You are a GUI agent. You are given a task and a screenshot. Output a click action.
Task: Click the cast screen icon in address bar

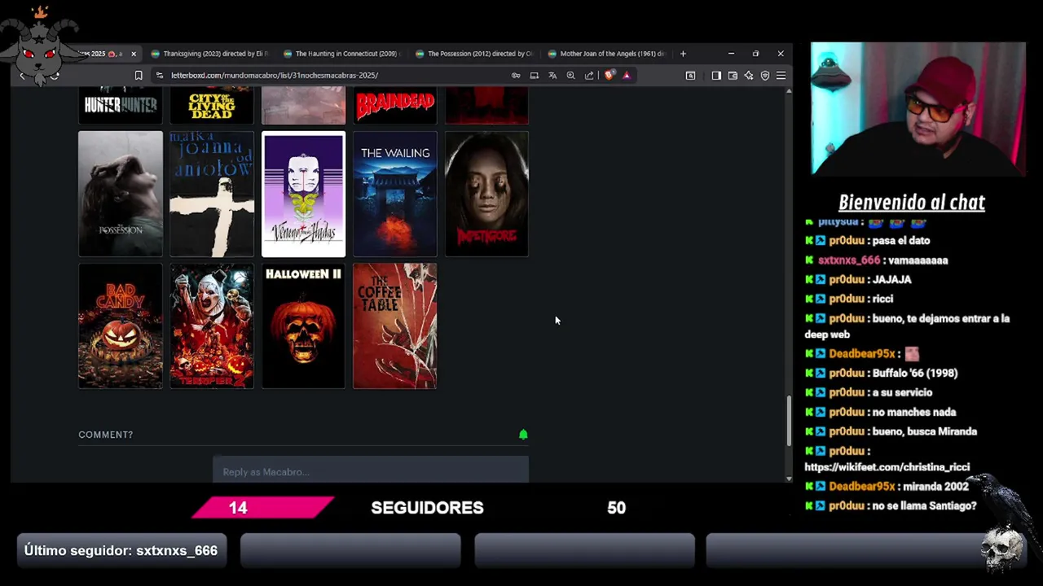(x=534, y=76)
